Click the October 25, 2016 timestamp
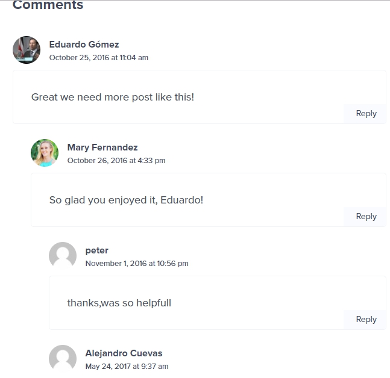390x378 pixels. (x=98, y=58)
